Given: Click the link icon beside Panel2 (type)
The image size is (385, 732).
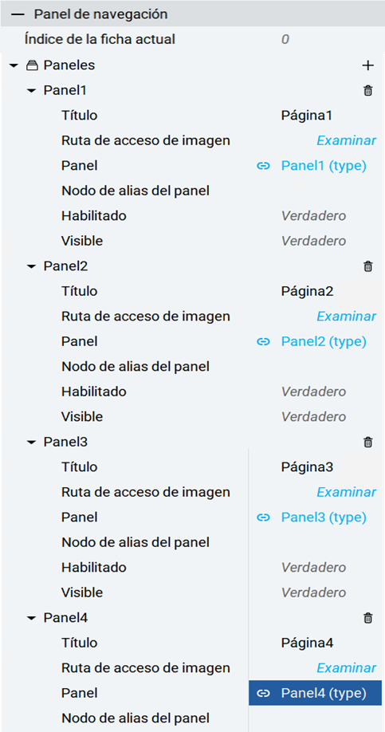Looking at the screenshot, I should 264,342.
